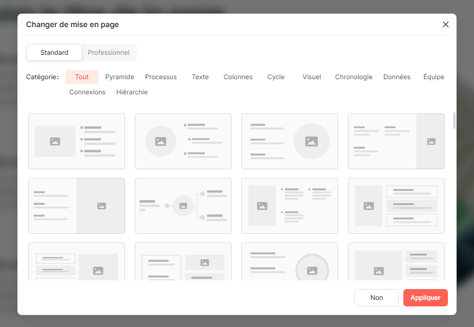Viewport: 474px width, 327px height.
Task: Choose the branching connector layout with central circle image
Action: point(183,206)
